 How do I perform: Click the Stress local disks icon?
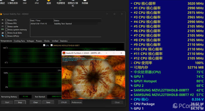coord(3,33)
